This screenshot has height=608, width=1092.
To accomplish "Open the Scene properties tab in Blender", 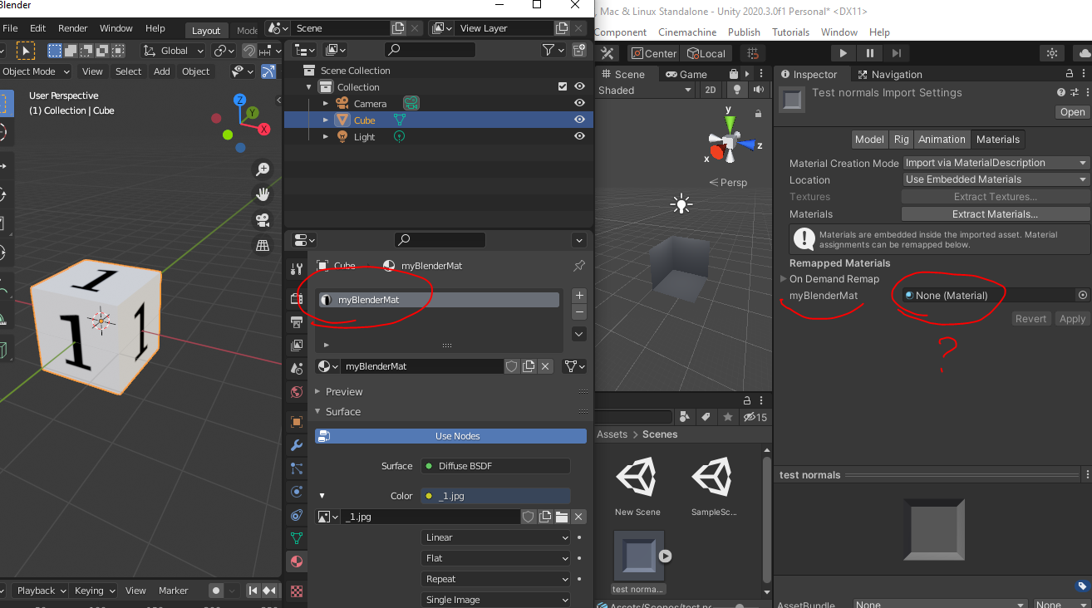I will tap(297, 368).
